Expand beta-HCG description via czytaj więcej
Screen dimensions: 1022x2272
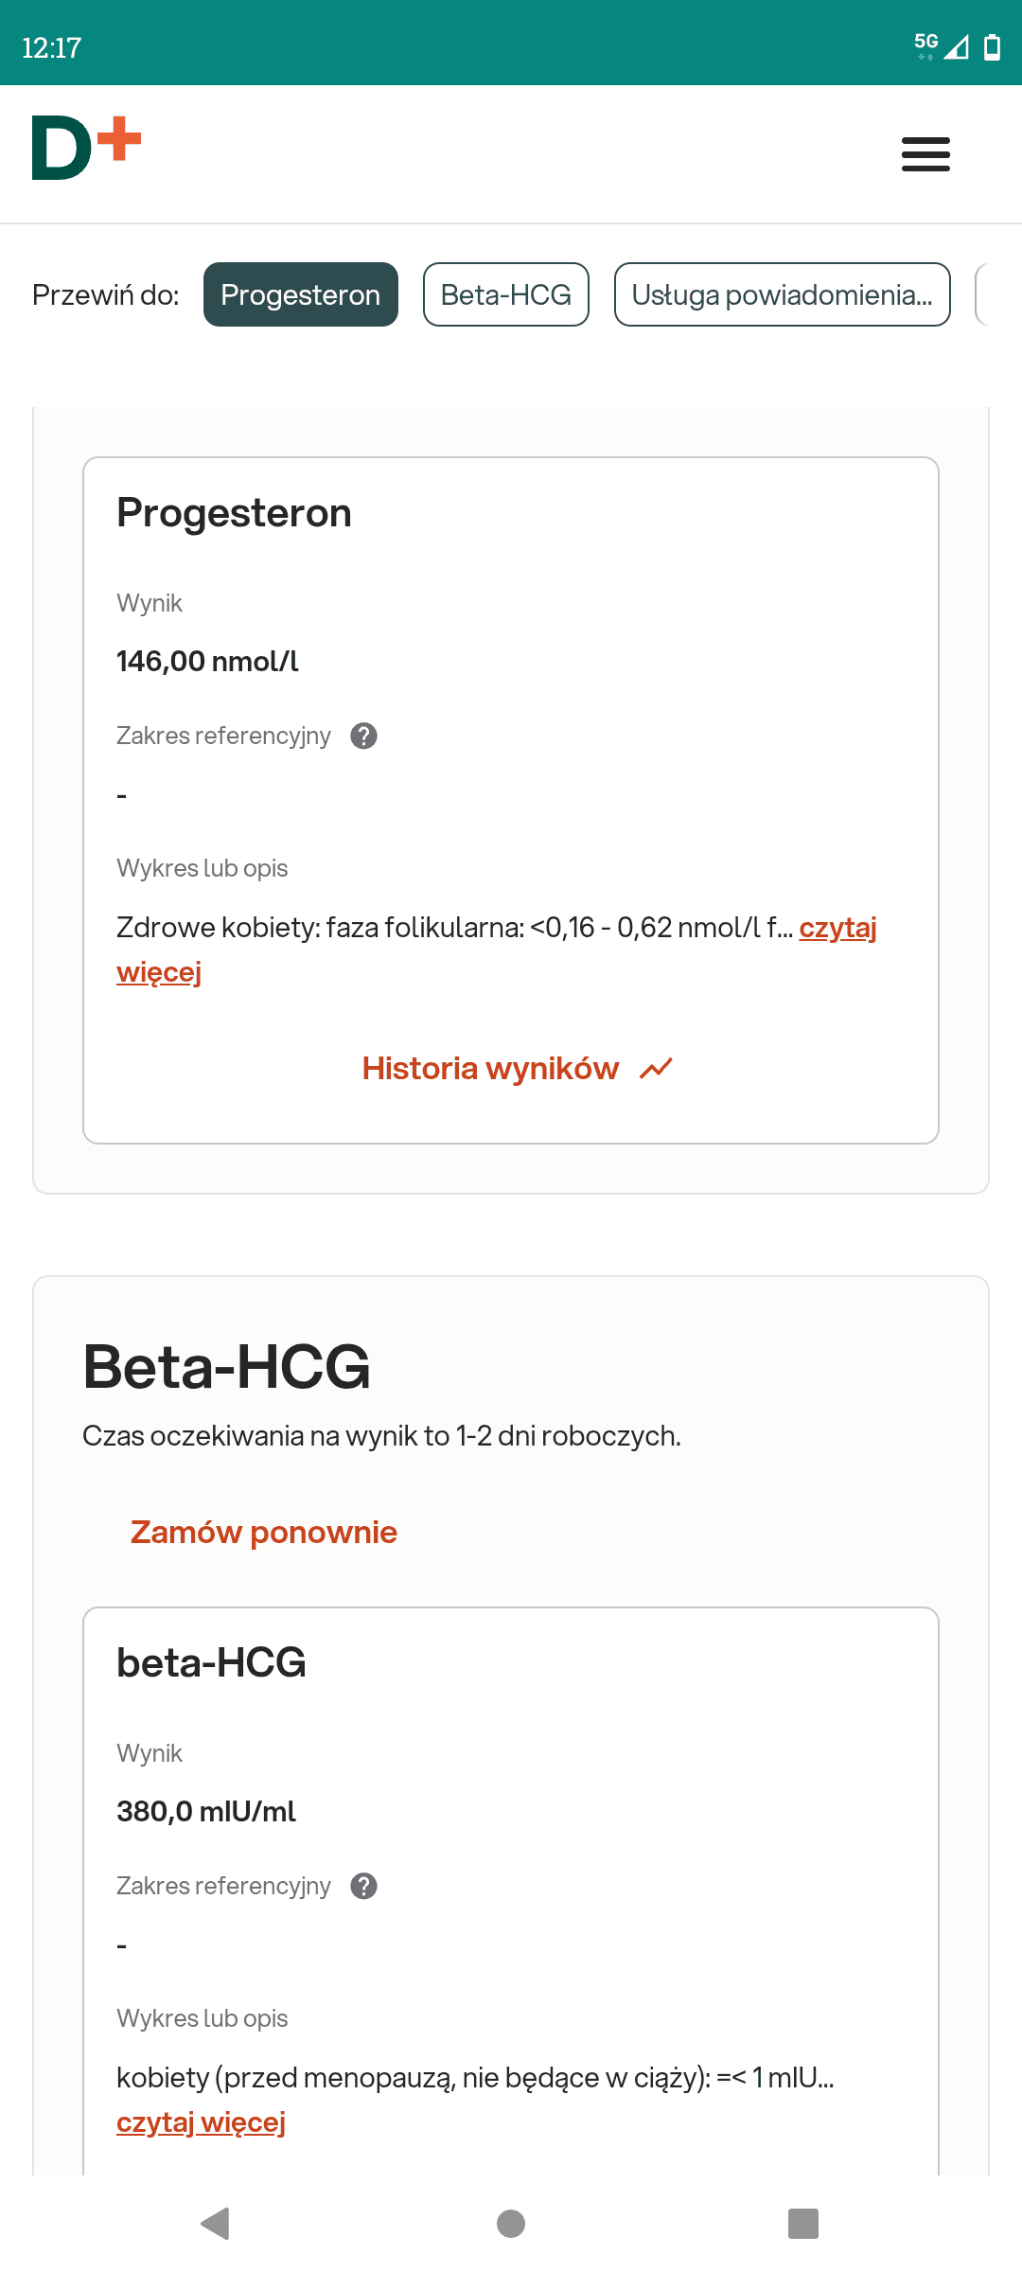coord(201,2122)
